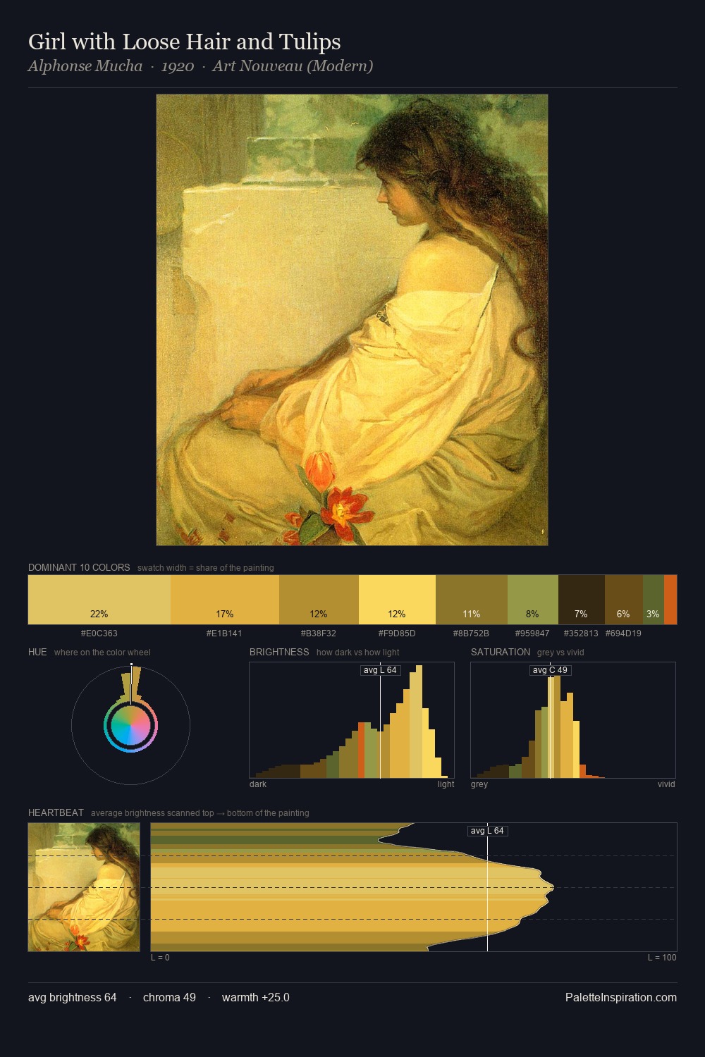Image resolution: width=705 pixels, height=1057 pixels.
Task: Select the 17% swatch #E1B141
Action: coord(225,600)
